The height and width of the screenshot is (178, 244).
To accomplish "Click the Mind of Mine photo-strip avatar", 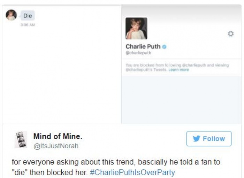I will [21, 140].
